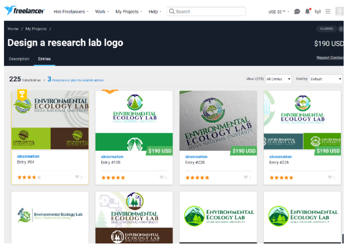Click the Entry #84 label
The image size is (348, 250).
25,162
